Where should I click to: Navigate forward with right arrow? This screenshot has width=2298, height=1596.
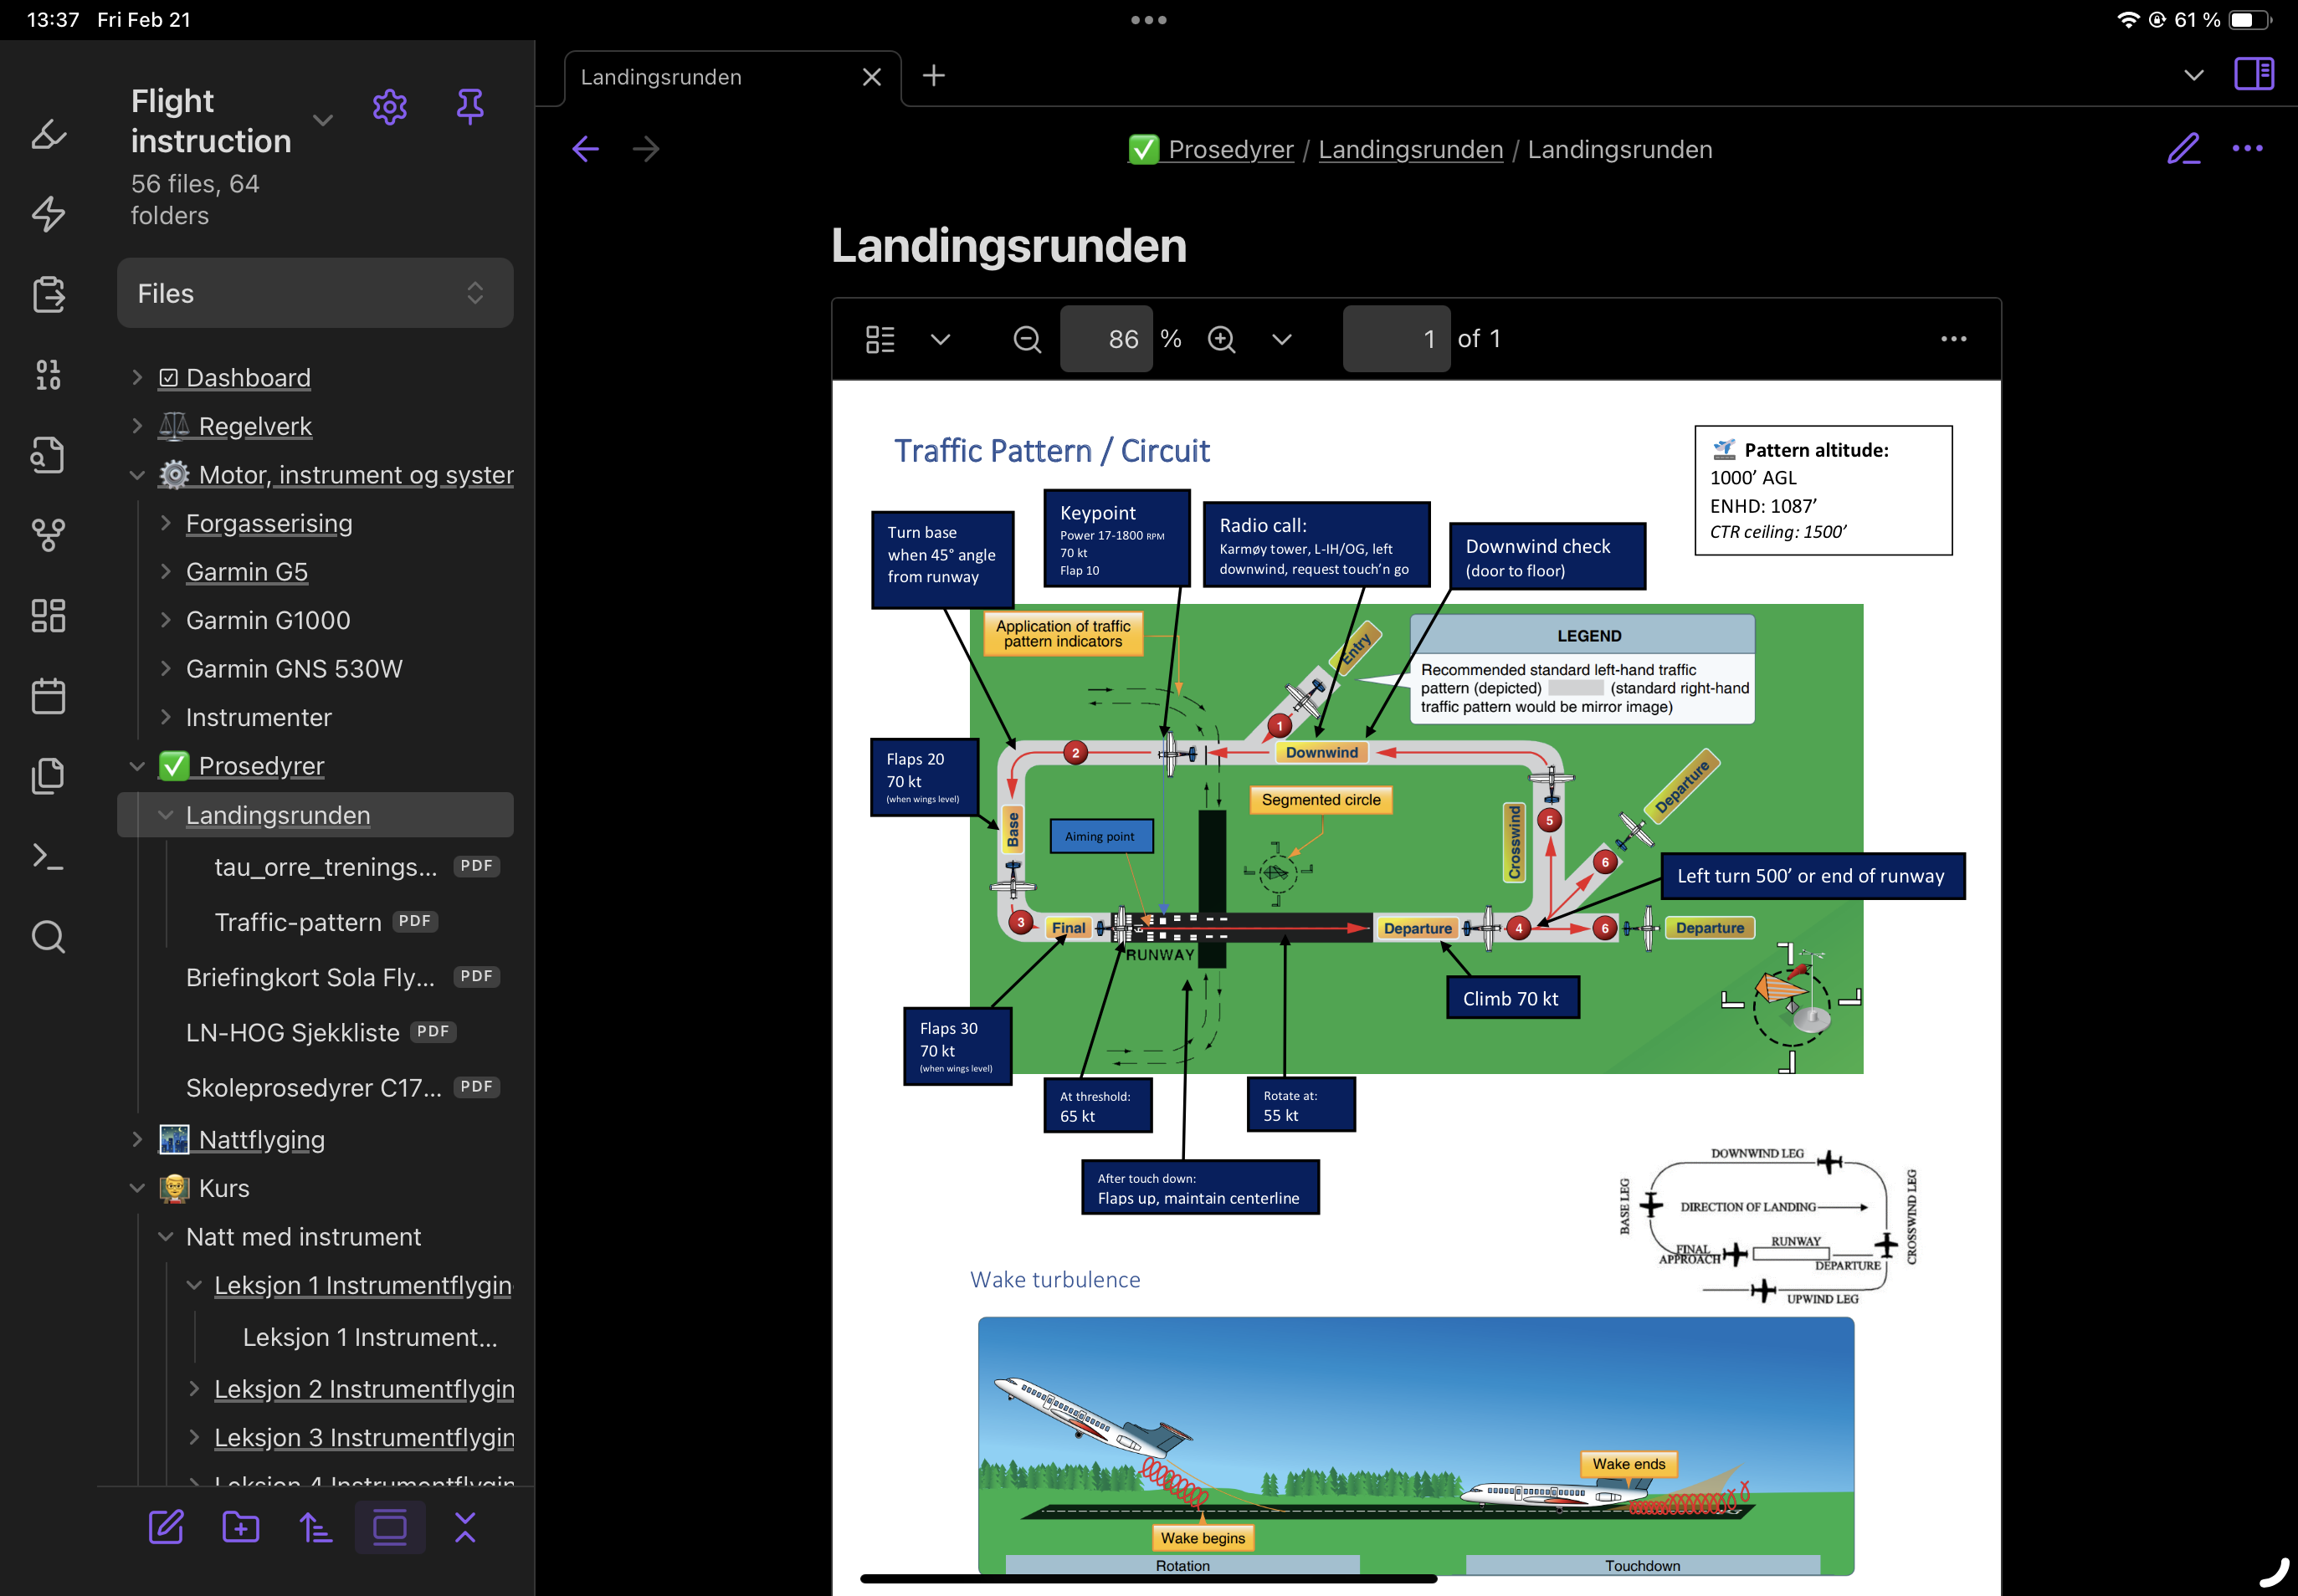[x=646, y=149]
